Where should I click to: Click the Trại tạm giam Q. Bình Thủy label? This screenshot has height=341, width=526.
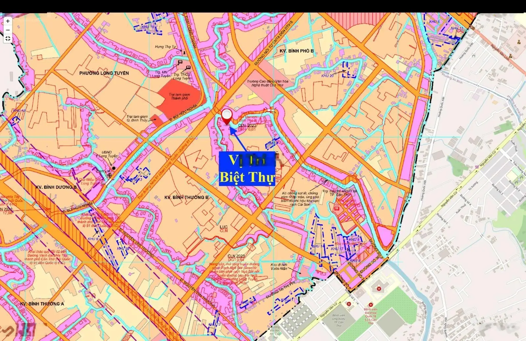(x=137, y=118)
